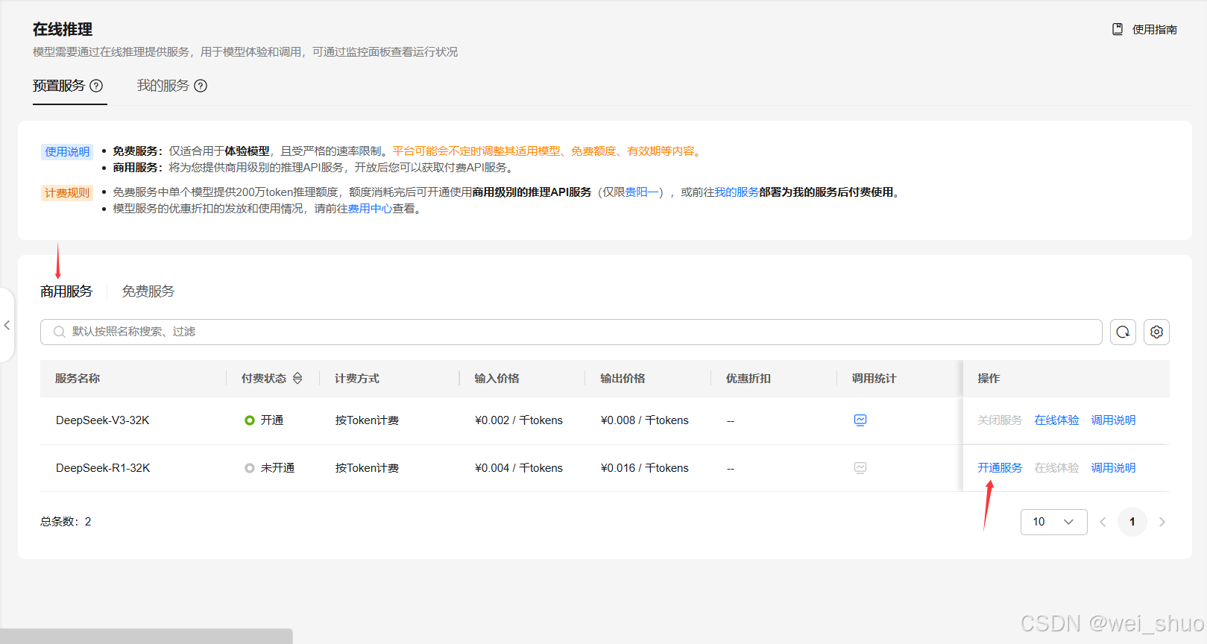
Task: Open the page size 10 dropdown
Action: click(1053, 522)
